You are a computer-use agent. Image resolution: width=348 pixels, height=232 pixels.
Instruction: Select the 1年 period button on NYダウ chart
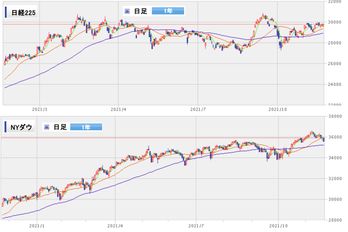click(x=86, y=127)
